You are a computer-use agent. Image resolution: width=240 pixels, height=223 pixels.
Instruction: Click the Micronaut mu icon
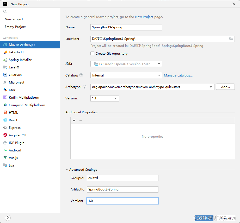click(x=5, y=82)
